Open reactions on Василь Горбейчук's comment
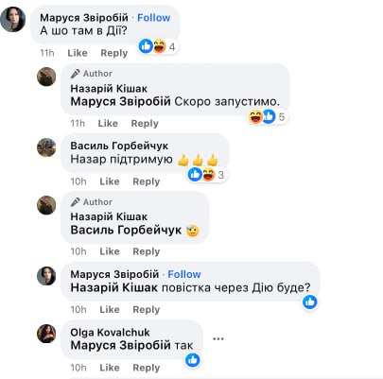Viewport: 383px width, 379px height. tap(206, 175)
